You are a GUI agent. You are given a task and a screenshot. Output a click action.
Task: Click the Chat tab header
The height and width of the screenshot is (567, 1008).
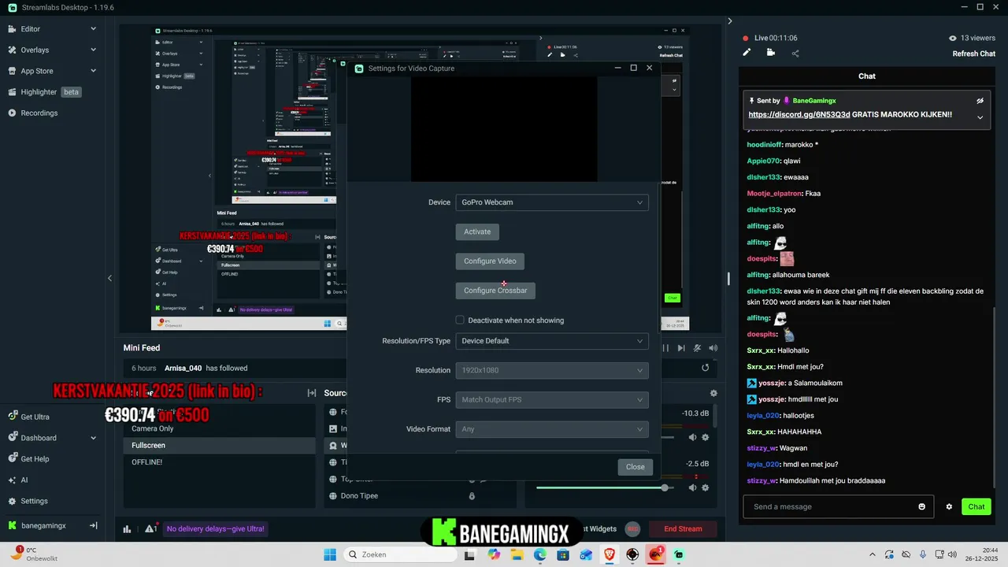(866, 76)
